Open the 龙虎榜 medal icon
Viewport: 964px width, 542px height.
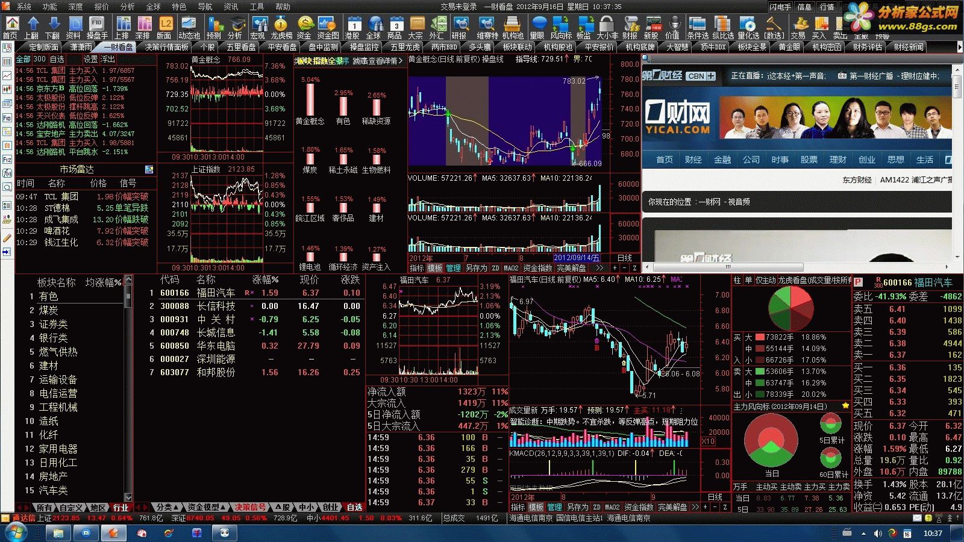(281, 27)
